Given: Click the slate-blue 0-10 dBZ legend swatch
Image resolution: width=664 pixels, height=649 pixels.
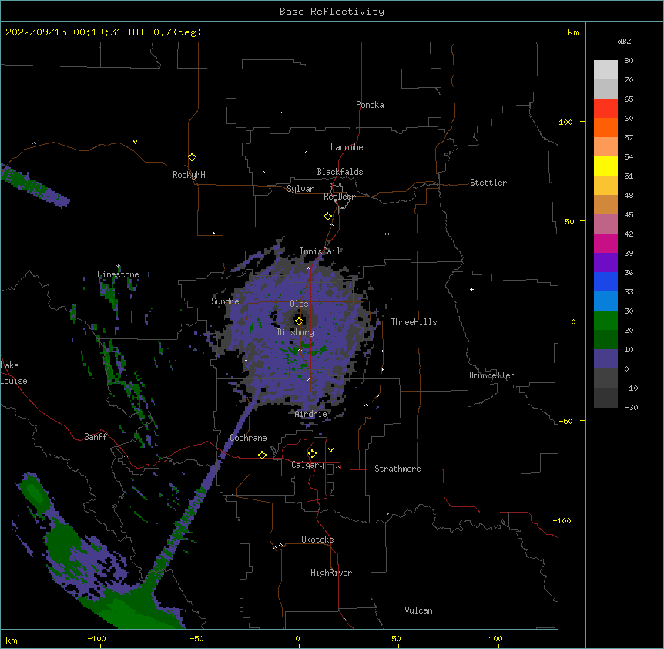Looking at the screenshot, I should [x=605, y=359].
